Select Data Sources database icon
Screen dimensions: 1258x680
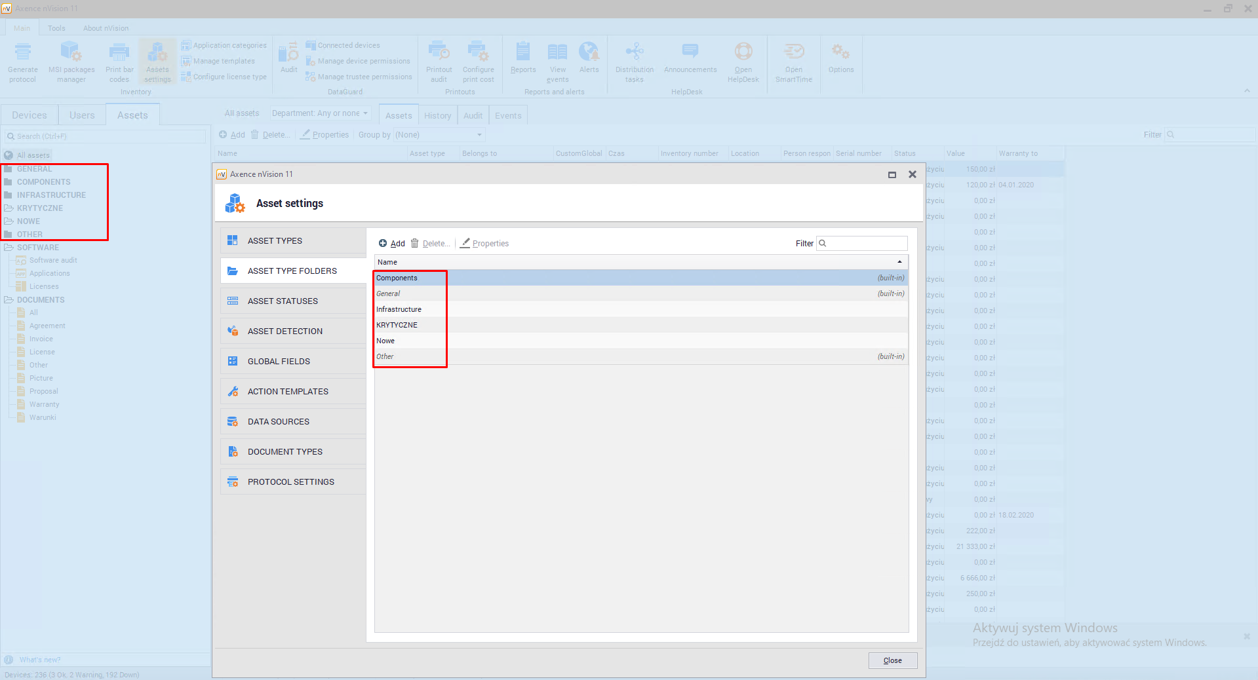(233, 421)
